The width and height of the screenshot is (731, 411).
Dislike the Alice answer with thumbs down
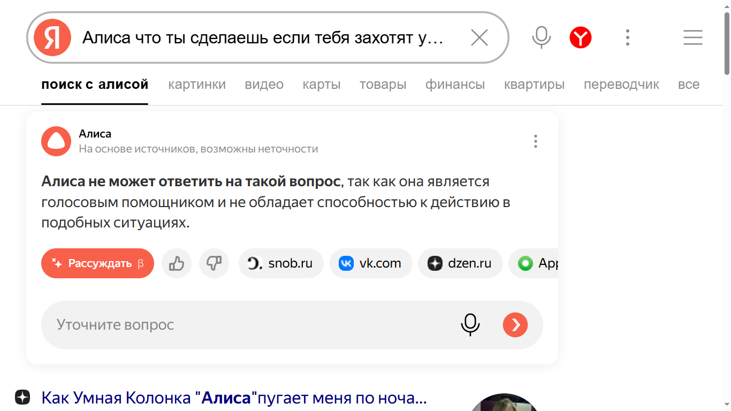click(x=214, y=263)
